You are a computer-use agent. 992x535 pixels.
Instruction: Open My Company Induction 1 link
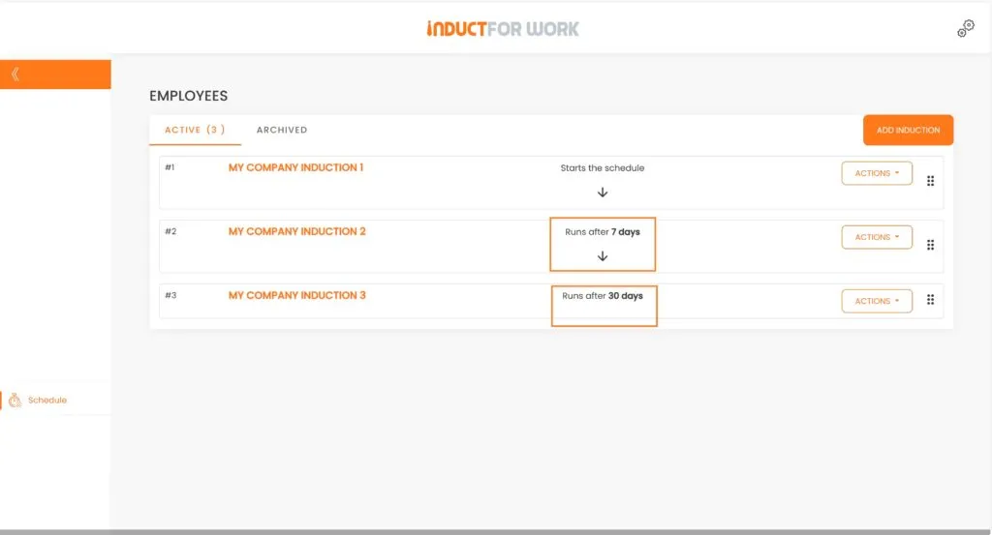tap(295, 167)
